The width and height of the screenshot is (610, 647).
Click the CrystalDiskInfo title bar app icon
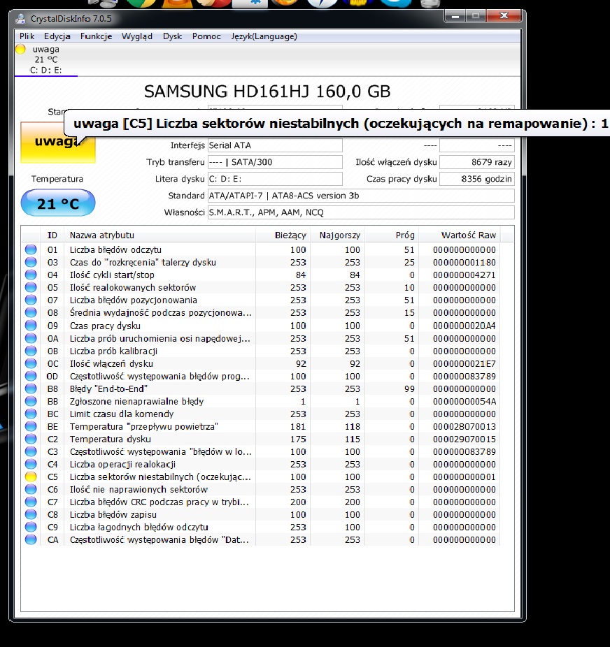tap(20, 19)
